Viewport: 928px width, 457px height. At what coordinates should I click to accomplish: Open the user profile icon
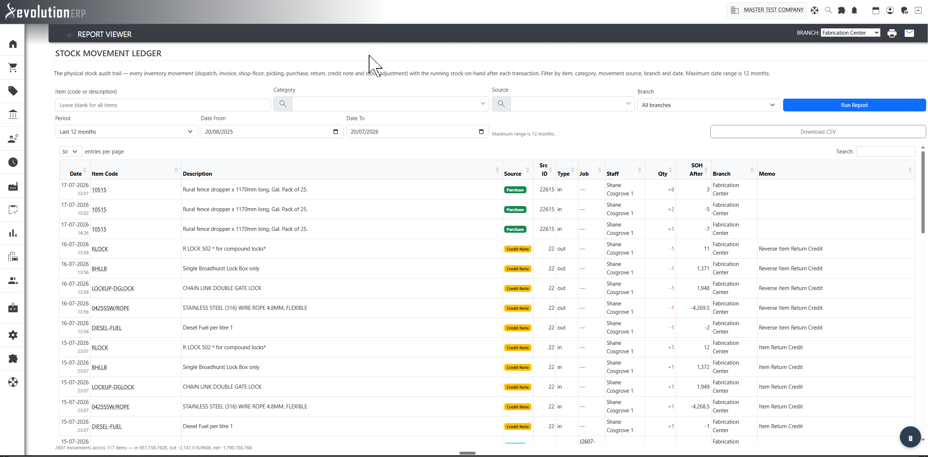pos(890,10)
